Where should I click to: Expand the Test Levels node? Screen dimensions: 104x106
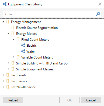[x=3, y=75]
